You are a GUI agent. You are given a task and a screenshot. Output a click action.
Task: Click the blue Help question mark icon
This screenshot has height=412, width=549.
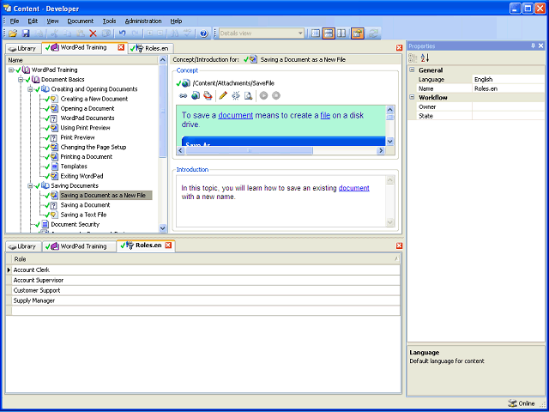click(204, 33)
